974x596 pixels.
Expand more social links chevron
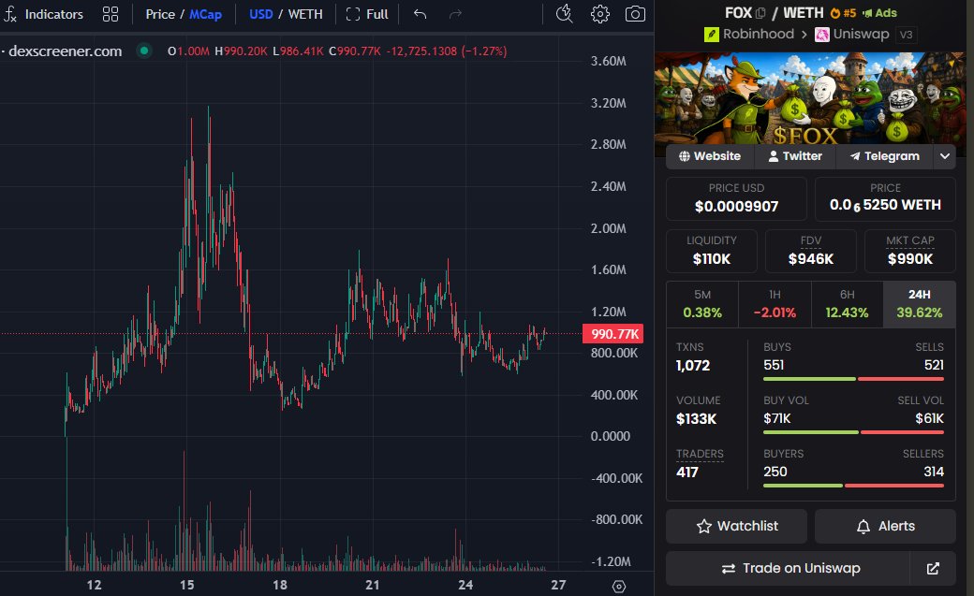[x=944, y=156]
